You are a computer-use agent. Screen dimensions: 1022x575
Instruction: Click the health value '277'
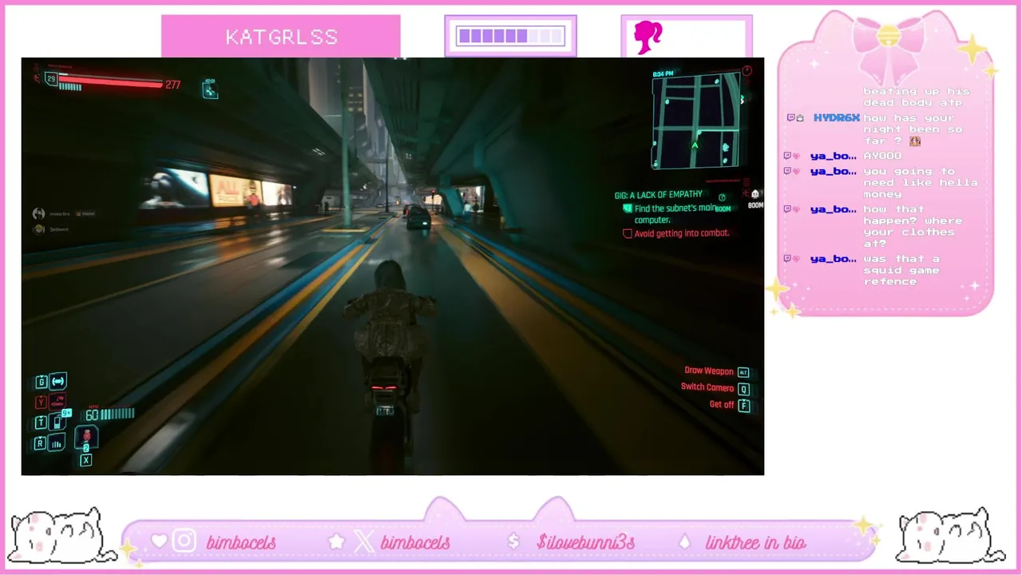(173, 85)
